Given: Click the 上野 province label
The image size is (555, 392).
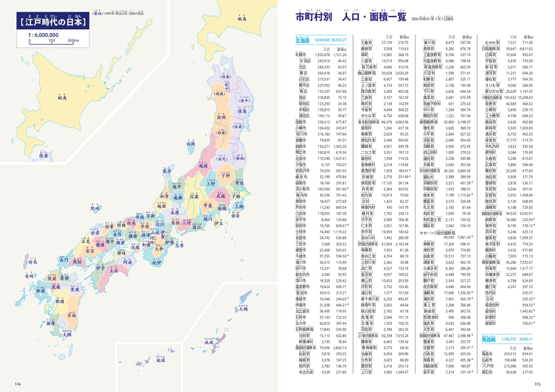Looking at the screenshot, I should tap(211, 183).
